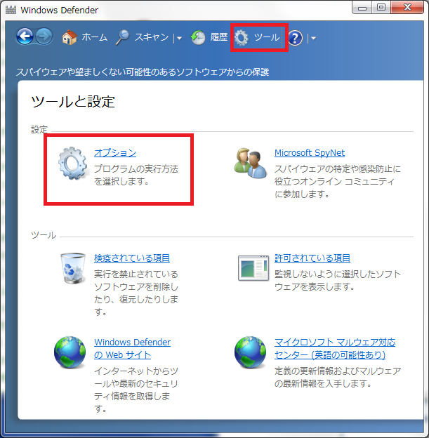429x438 pixels.
Task: Open help via blue question mark
Action: (x=295, y=38)
